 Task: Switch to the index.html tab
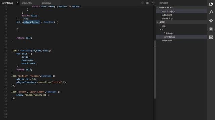tap(27, 3)
